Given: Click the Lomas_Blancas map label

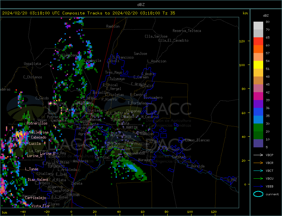Looking at the screenshot, I should [197, 140].
